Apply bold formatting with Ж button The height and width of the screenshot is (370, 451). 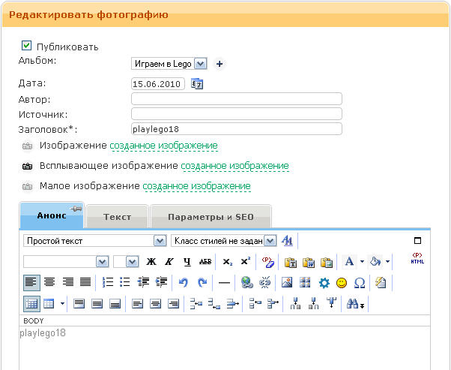point(151,262)
